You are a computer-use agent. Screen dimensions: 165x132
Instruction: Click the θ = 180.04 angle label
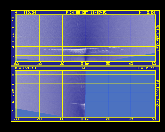[x=26, y=13]
